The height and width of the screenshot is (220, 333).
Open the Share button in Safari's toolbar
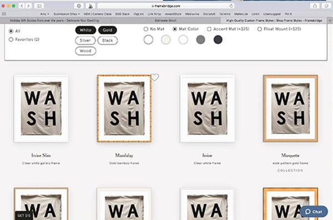(x=315, y=6)
